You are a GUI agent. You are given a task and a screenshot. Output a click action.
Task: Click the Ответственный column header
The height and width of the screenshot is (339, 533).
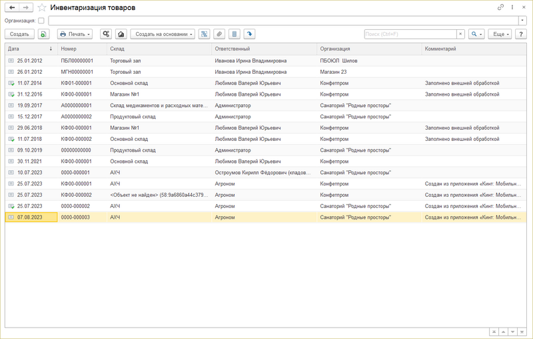click(x=264, y=49)
